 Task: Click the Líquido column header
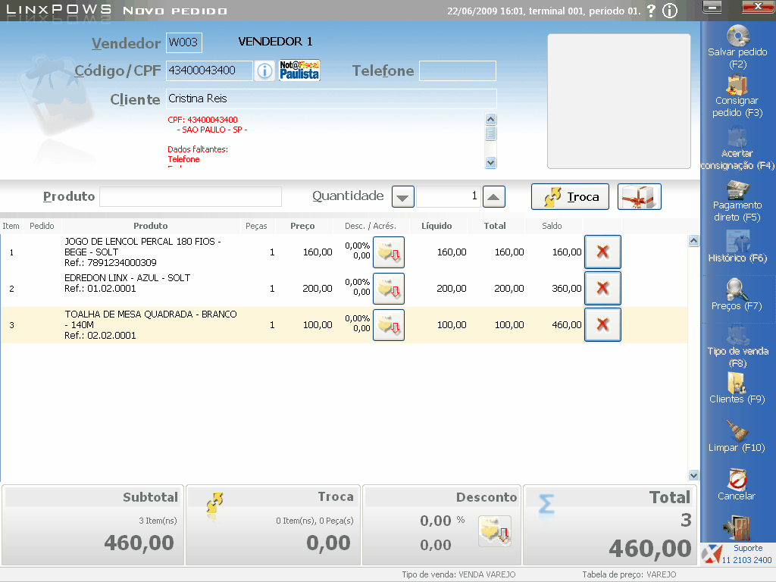[436, 226]
